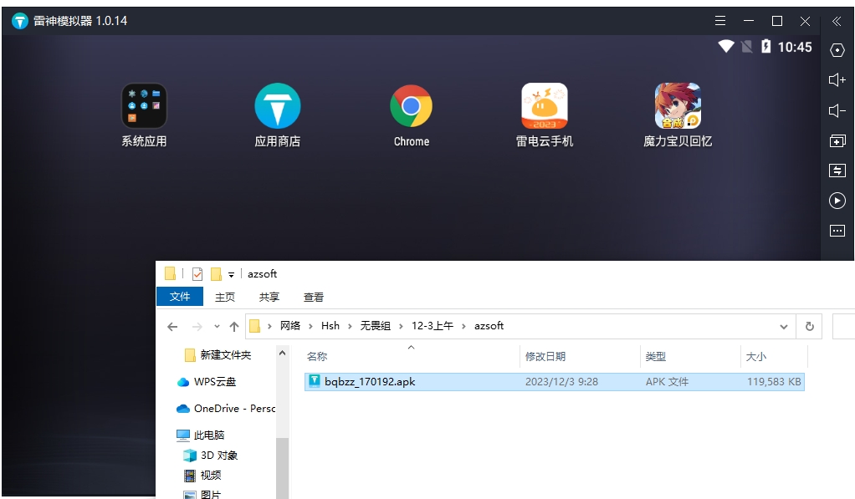Expand breadcrumb chevron after 网络
This screenshot has height=499, width=855.
pos(311,326)
